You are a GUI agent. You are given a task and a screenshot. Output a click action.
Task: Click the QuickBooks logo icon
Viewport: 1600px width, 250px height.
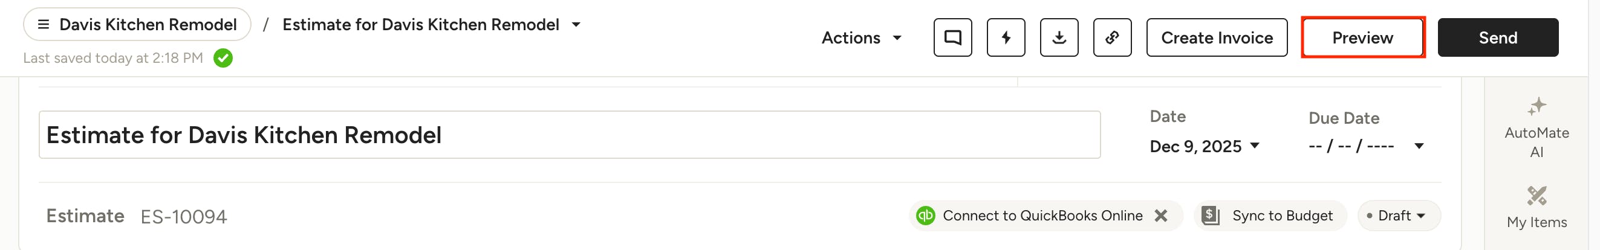[925, 215]
